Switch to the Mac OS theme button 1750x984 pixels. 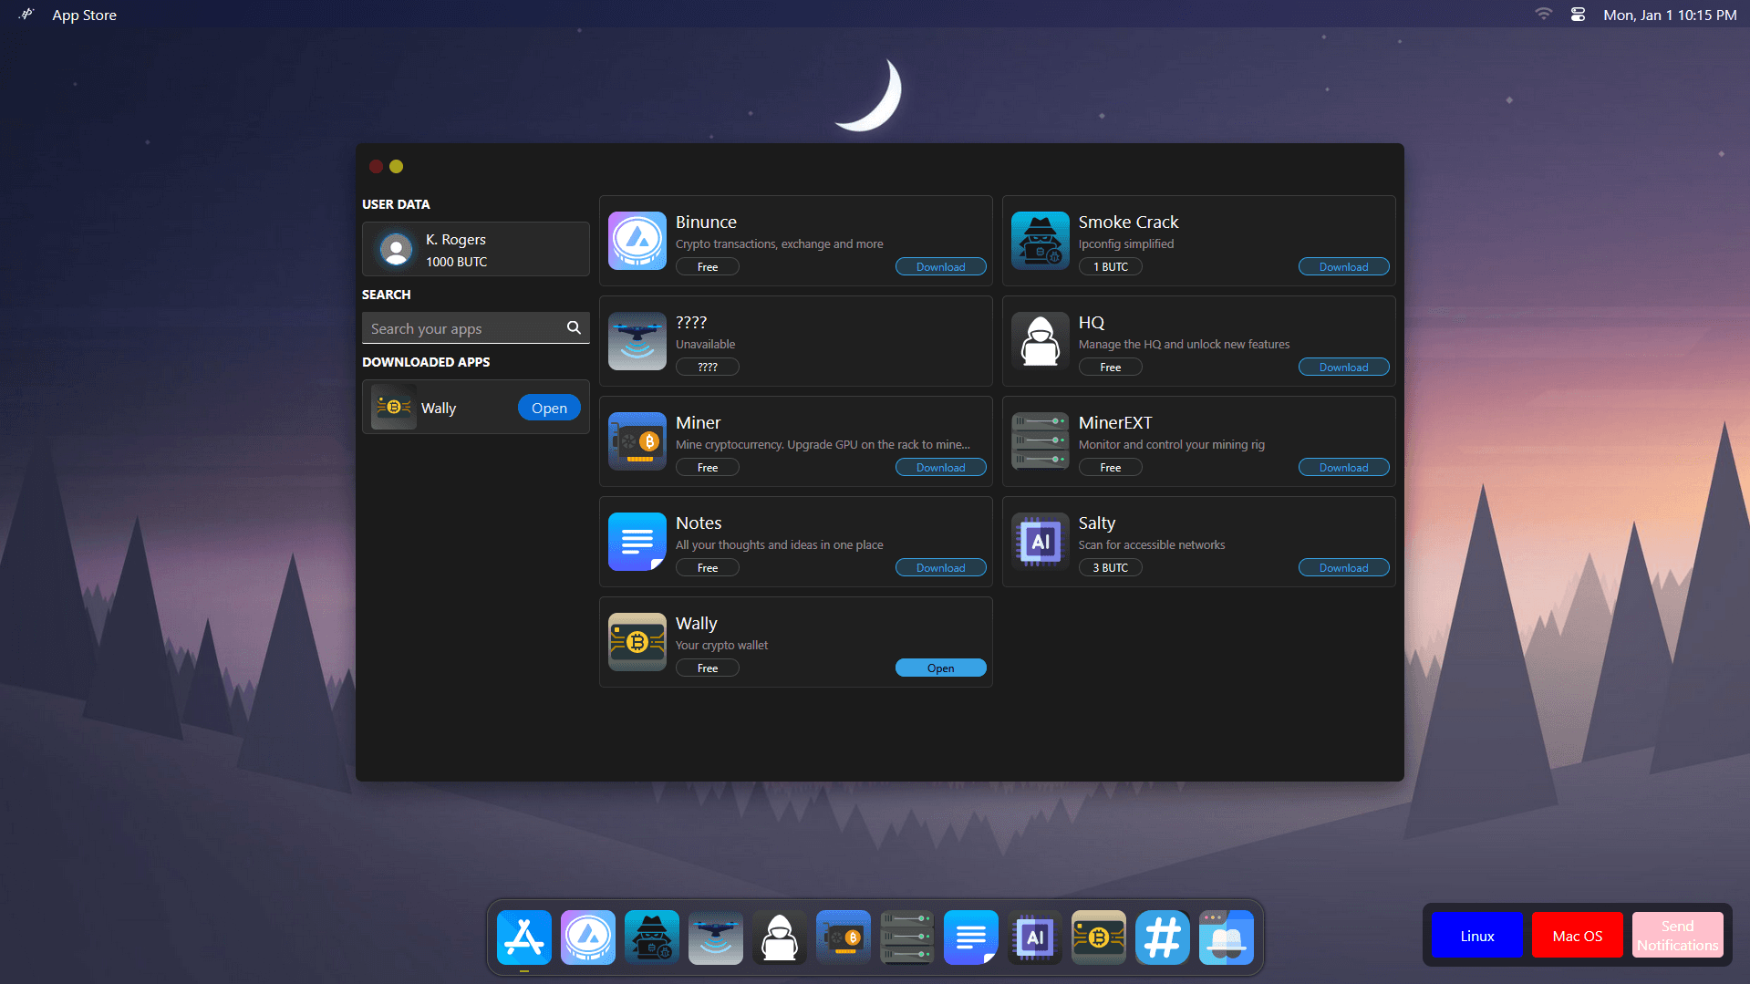pos(1577,936)
